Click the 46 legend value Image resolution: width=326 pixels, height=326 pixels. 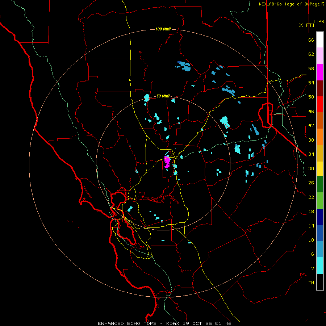click(x=311, y=112)
